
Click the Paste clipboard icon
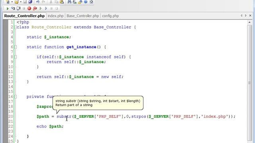62,2
